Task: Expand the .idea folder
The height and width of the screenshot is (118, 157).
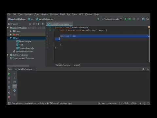Action: pyautogui.click(x=11, y=31)
